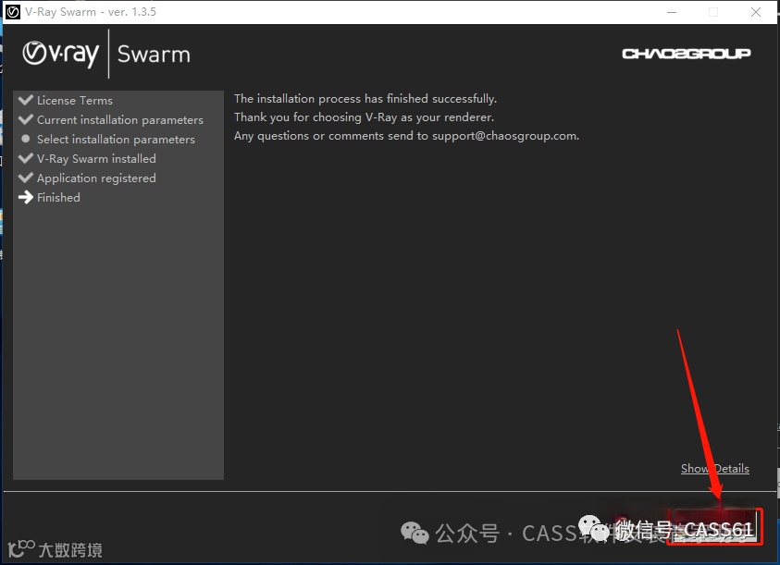The height and width of the screenshot is (565, 780).
Task: Click the Thank you for choosing V-Ray line
Action: point(365,117)
